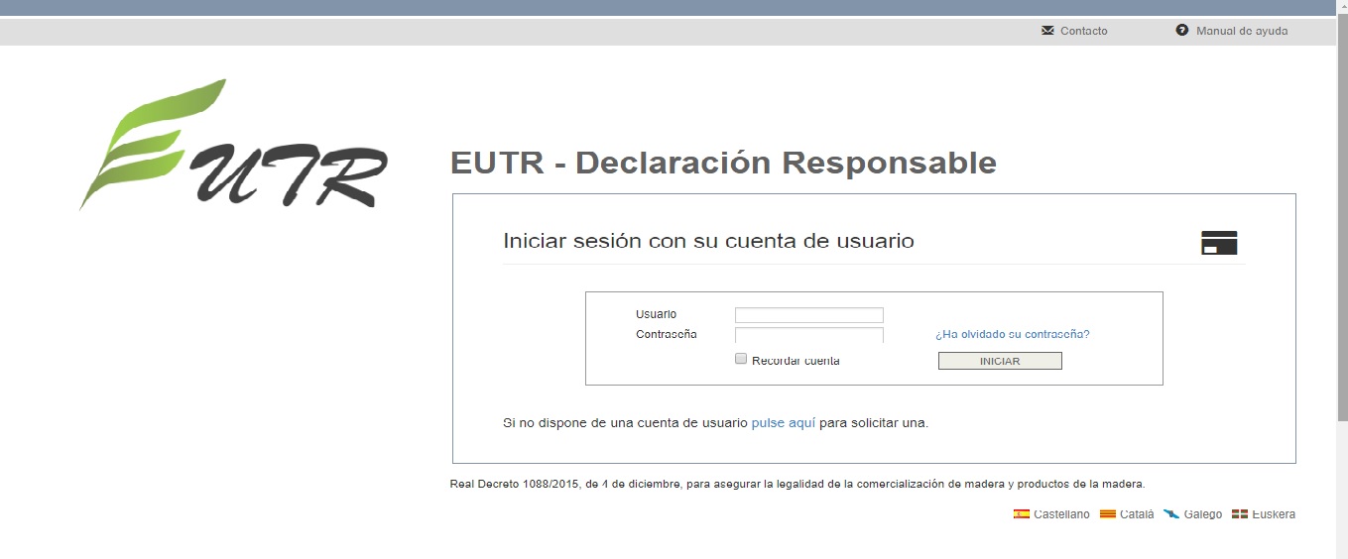The height and width of the screenshot is (559, 1348).
Task: Click the Basque flag icon
Action: 1239,514
